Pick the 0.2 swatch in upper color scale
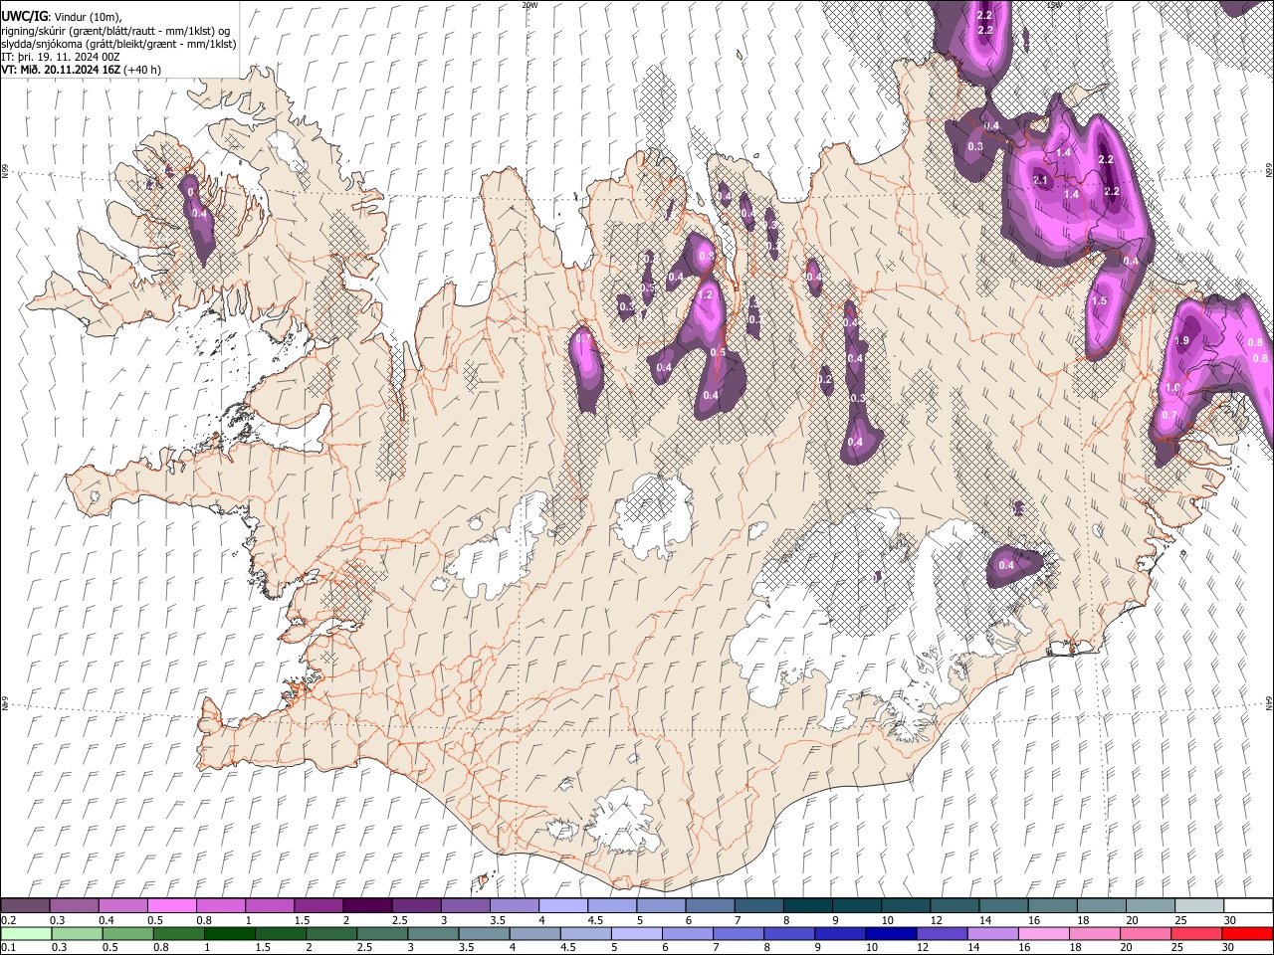This screenshot has height=955, width=1274. tap(25, 906)
